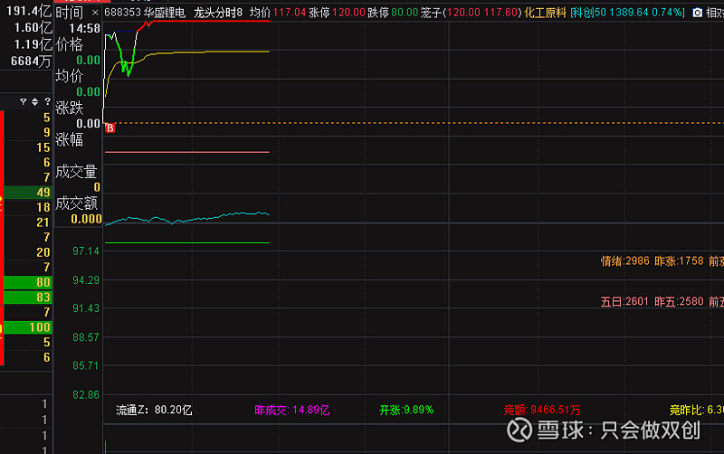Select the stock name 688353 华盛锂电

[145, 14]
